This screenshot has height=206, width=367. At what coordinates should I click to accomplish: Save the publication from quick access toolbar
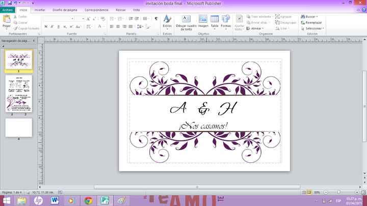(x=9, y=3)
